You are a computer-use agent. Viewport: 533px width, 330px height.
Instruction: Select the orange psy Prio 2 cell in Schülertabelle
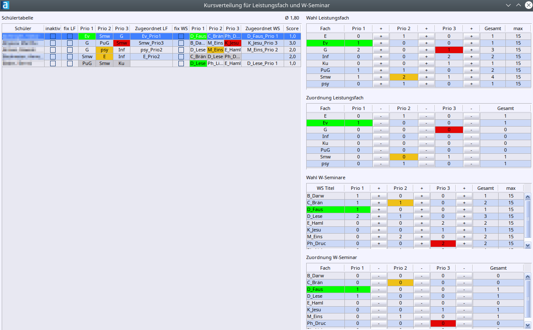coord(104,50)
